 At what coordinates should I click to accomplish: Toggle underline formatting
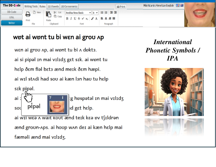[75, 18]
